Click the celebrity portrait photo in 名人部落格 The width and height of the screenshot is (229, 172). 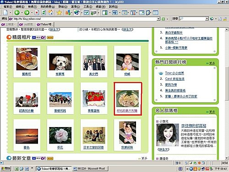tap(168, 135)
